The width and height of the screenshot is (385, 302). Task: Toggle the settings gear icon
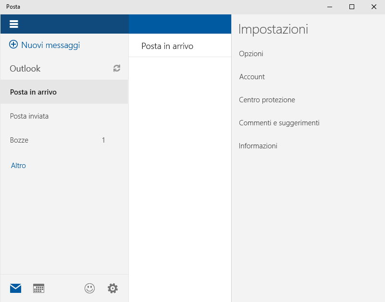click(112, 288)
